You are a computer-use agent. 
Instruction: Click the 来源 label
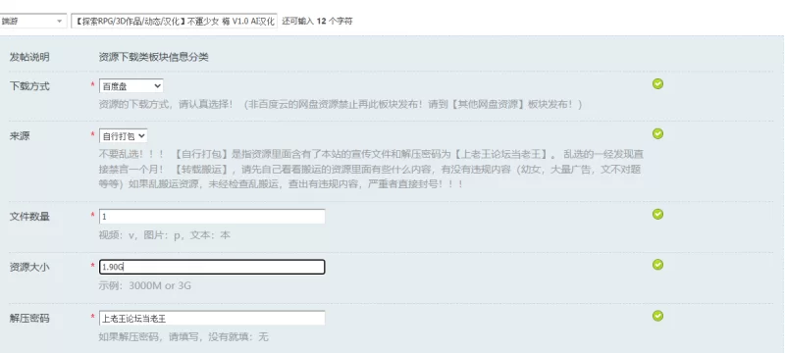tap(20, 136)
